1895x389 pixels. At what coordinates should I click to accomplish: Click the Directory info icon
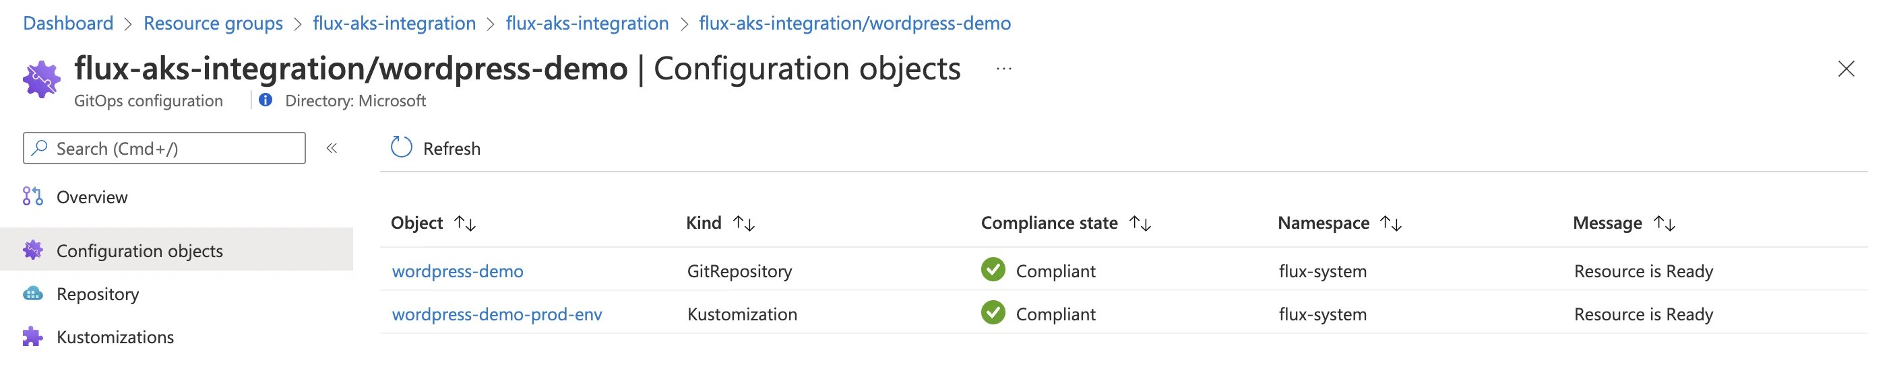(x=266, y=100)
